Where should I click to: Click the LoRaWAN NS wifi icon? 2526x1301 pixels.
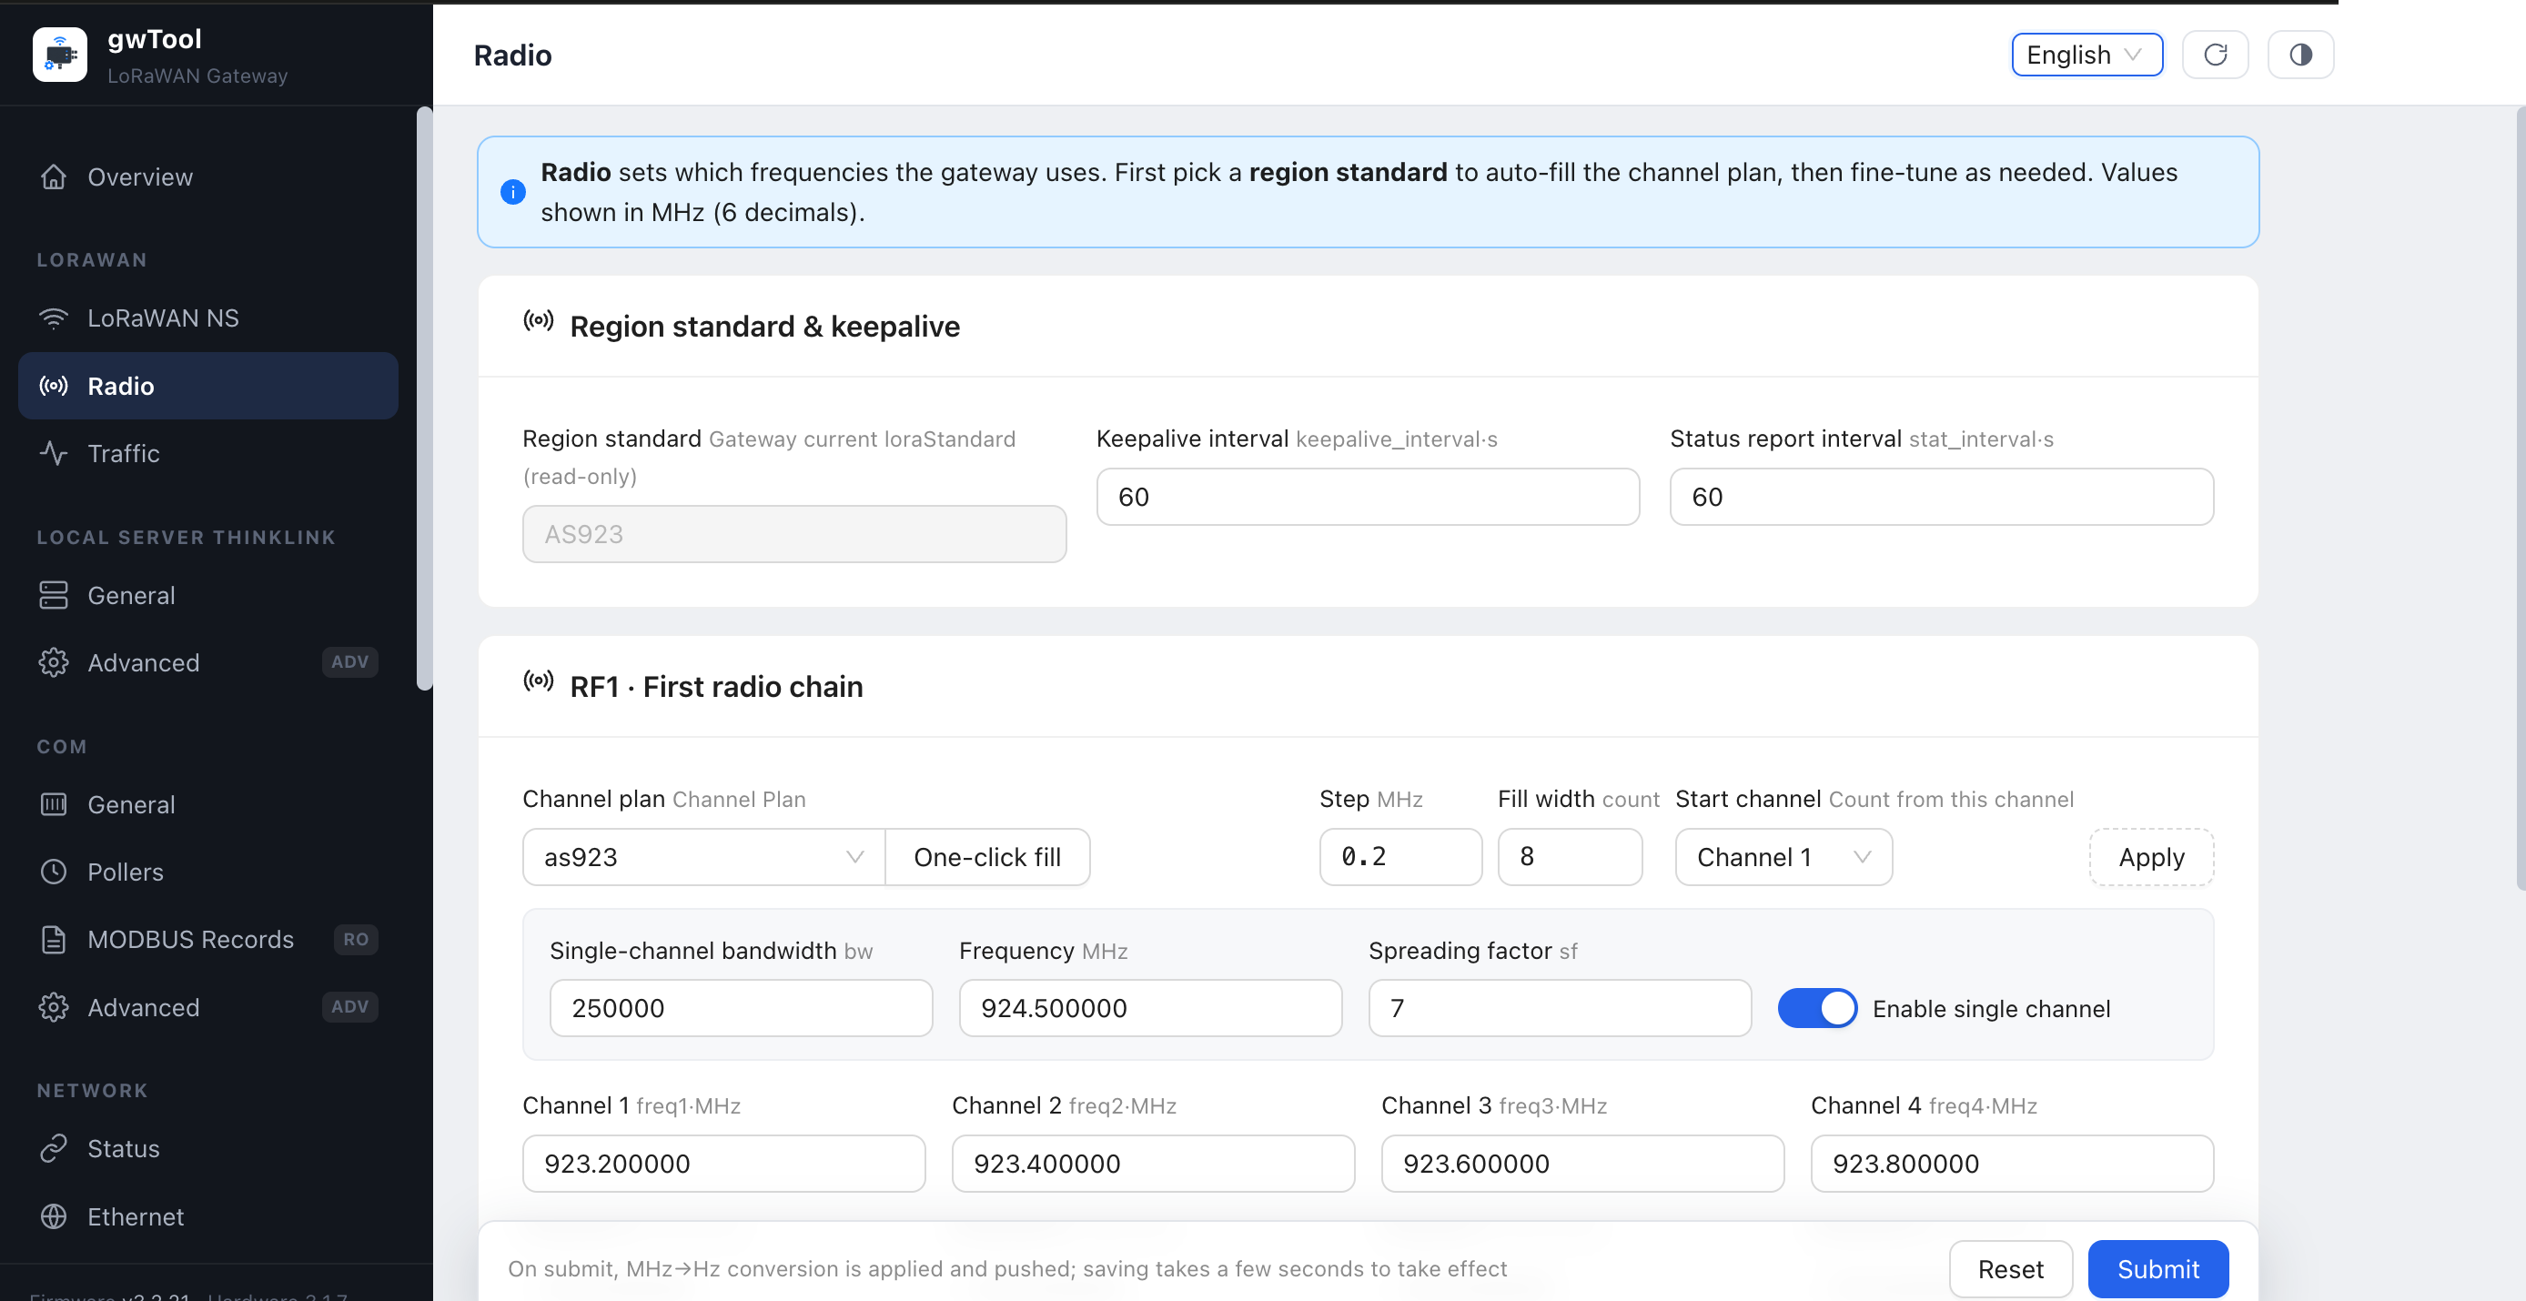[x=54, y=318]
